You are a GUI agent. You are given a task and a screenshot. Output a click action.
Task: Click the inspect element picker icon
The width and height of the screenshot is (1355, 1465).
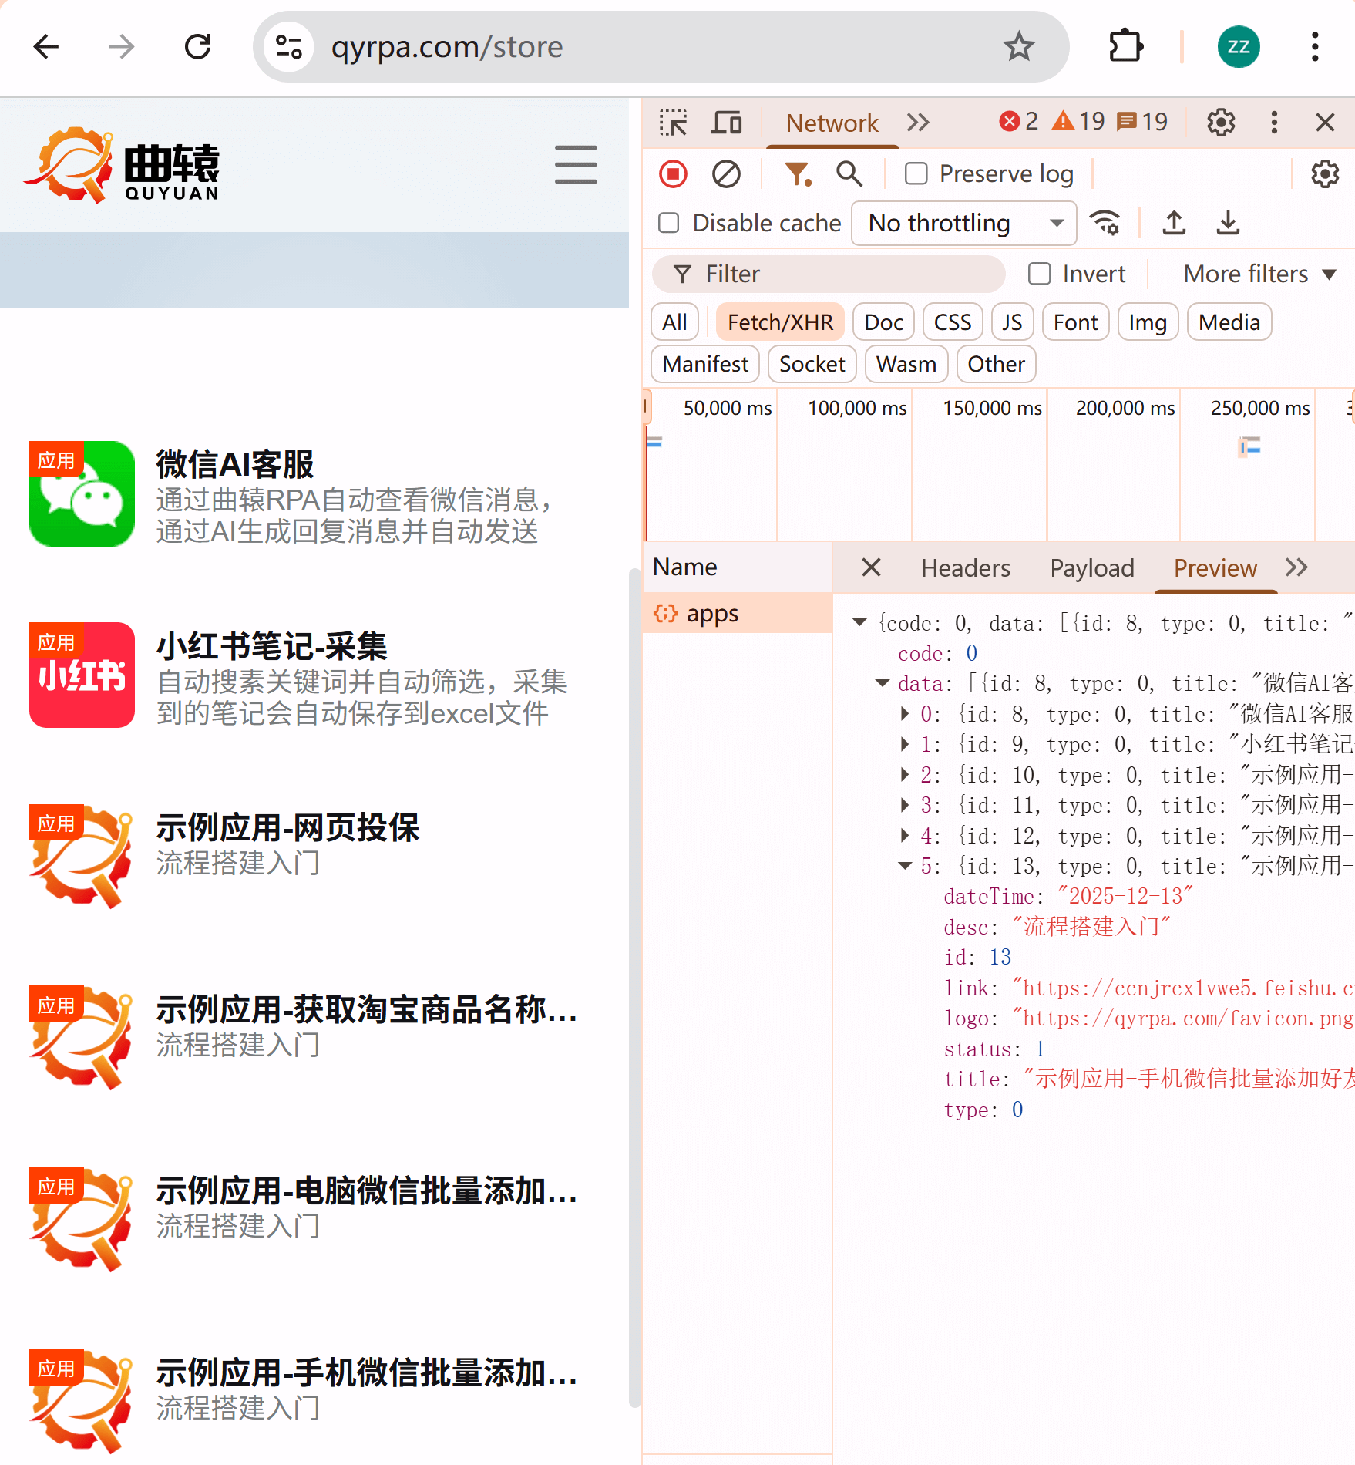(673, 123)
